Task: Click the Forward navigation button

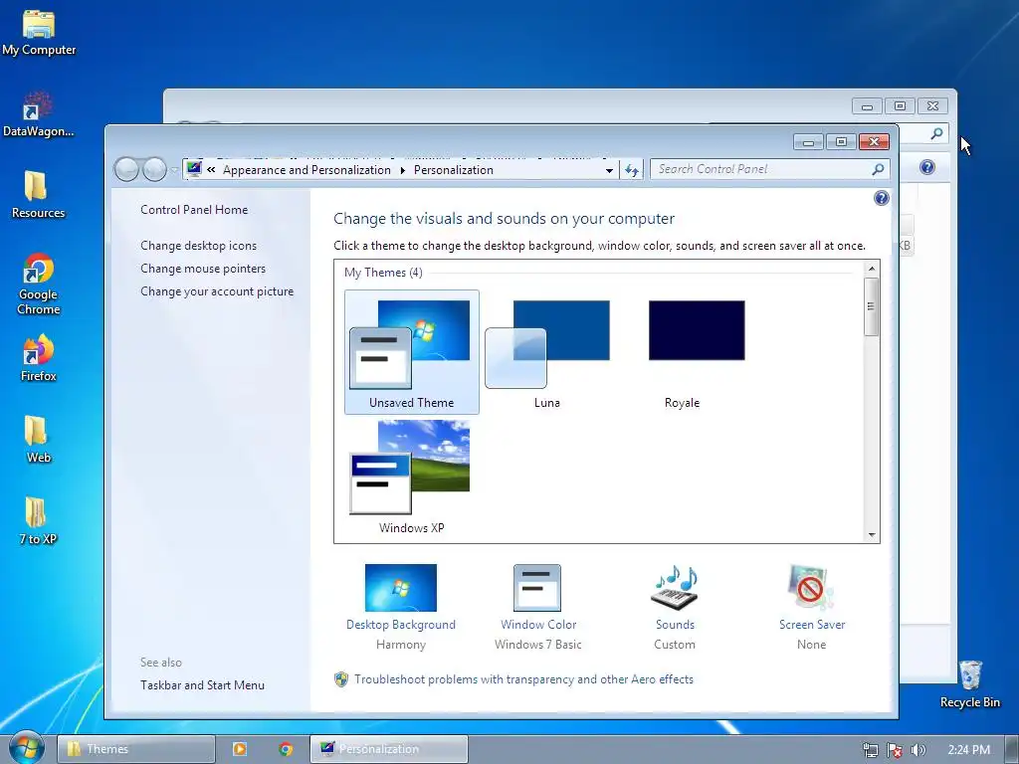Action: pyautogui.click(x=154, y=169)
